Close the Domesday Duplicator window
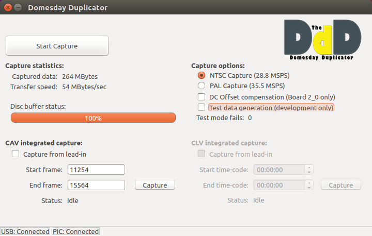 8,8
